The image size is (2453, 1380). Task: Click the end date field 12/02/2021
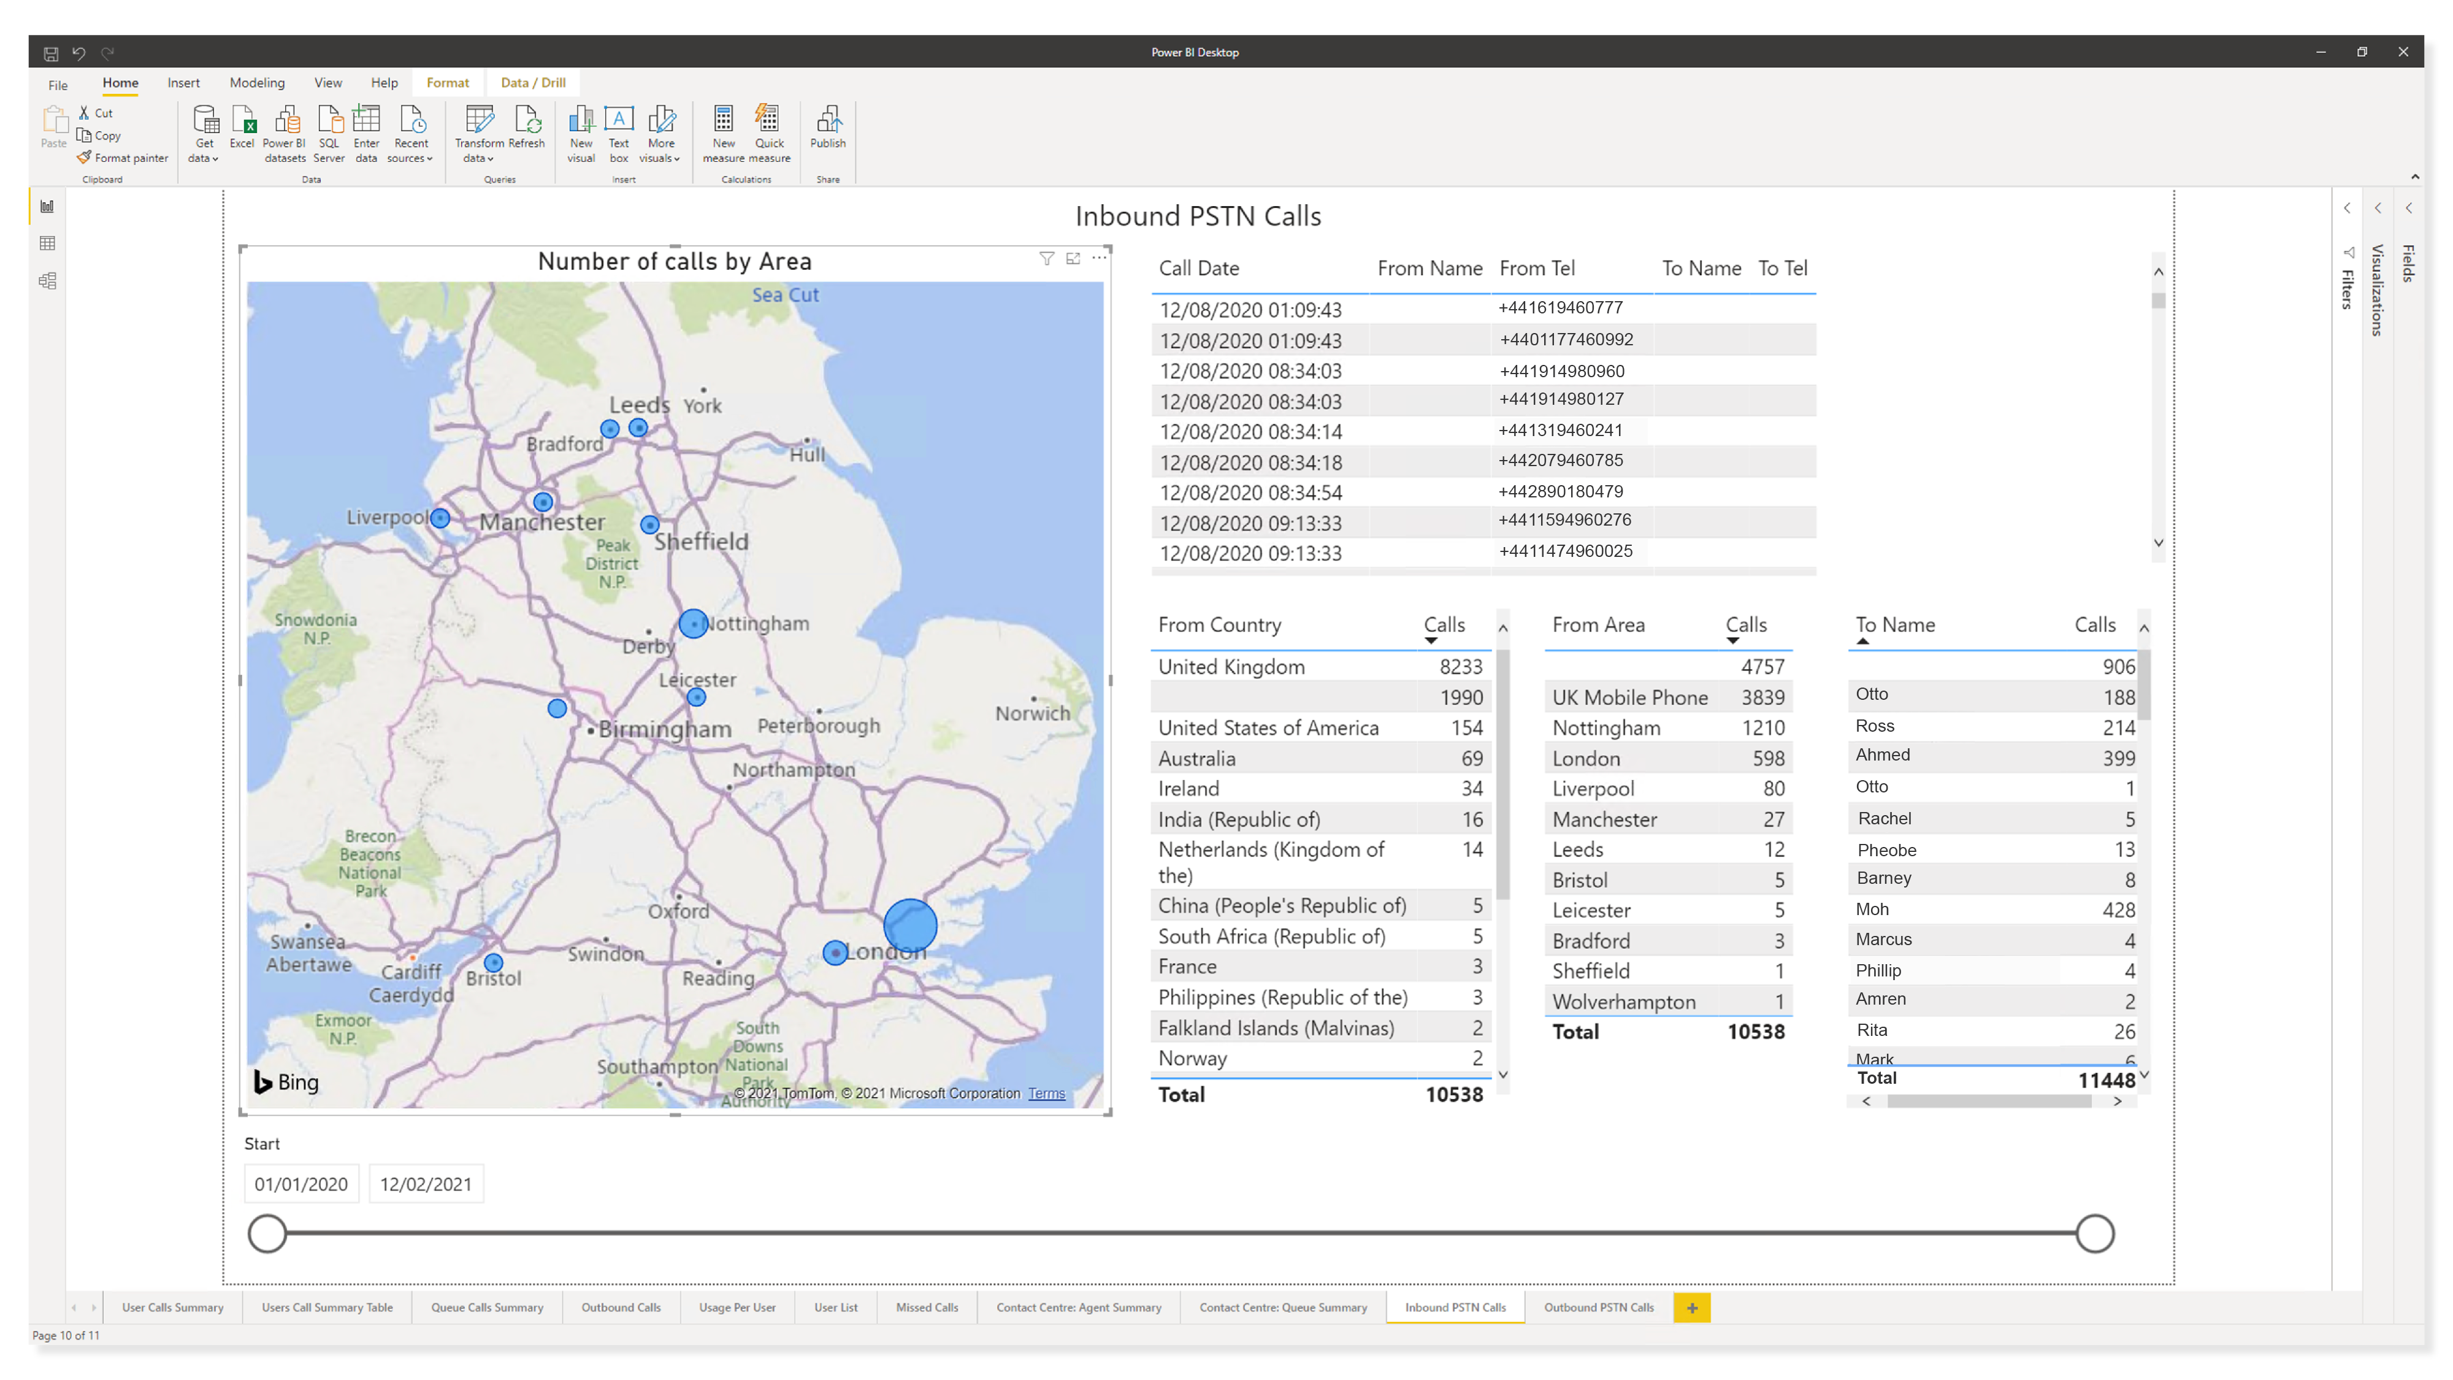point(426,1184)
